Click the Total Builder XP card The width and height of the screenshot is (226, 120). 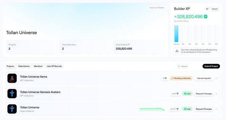[x=139, y=47]
